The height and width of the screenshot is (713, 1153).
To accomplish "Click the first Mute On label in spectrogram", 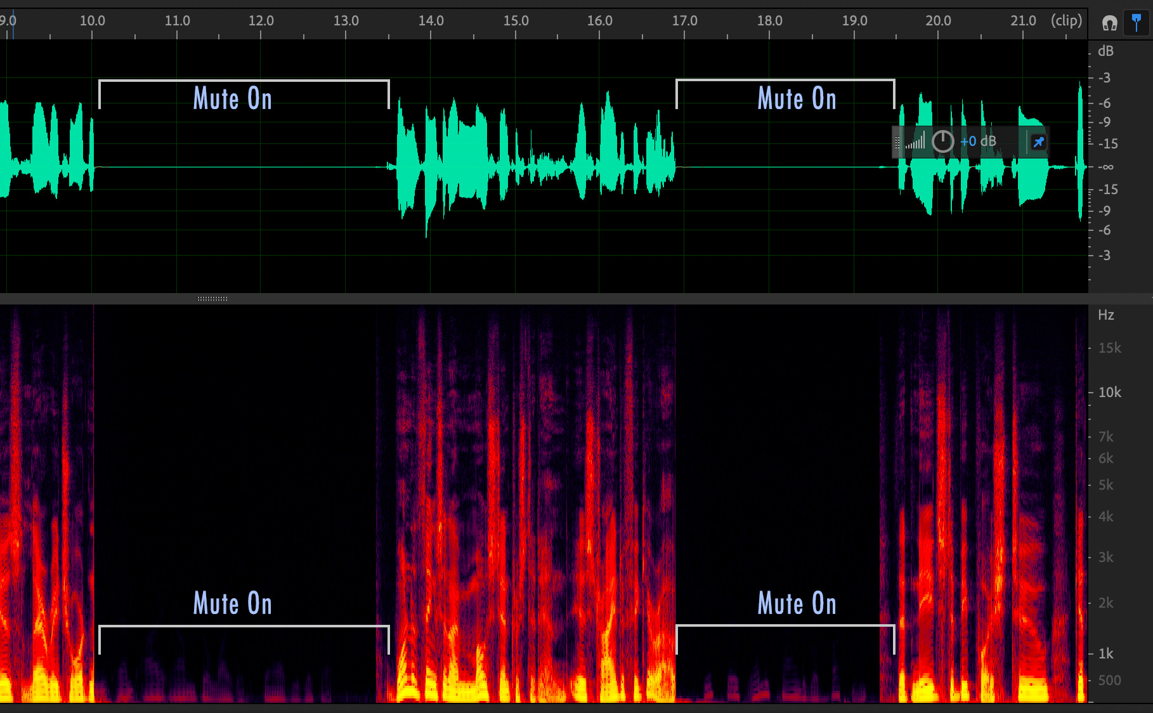I will tap(232, 603).
